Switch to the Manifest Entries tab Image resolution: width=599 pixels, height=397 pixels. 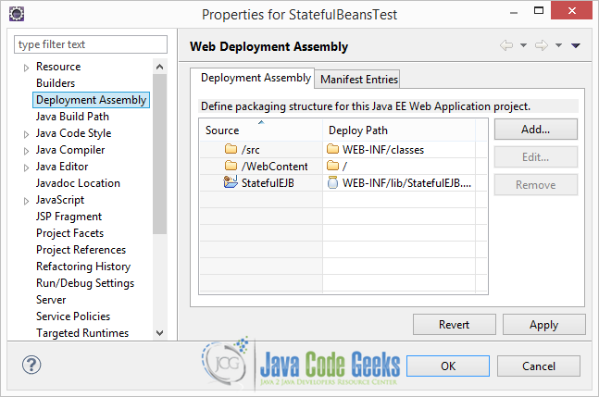[358, 79]
